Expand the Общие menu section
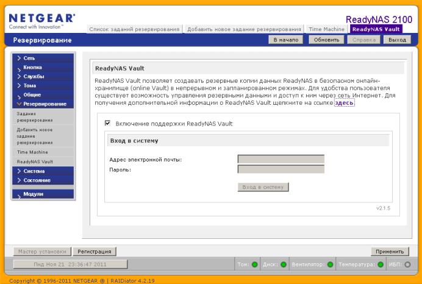This screenshot has height=284, width=422. coord(43,94)
